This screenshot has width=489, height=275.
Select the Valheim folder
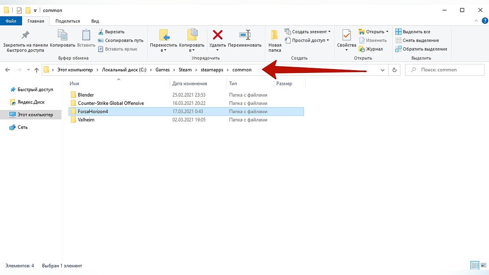point(187,120)
